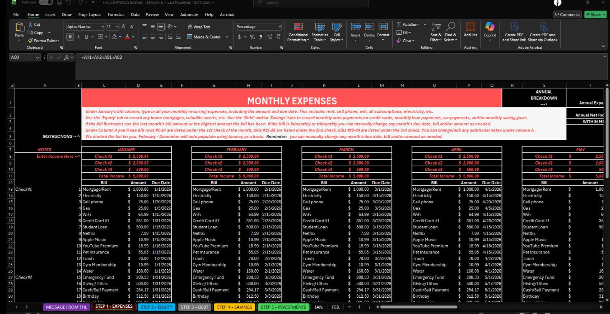Select the red font color swatch
The height and width of the screenshot is (314, 610).
tap(127, 37)
